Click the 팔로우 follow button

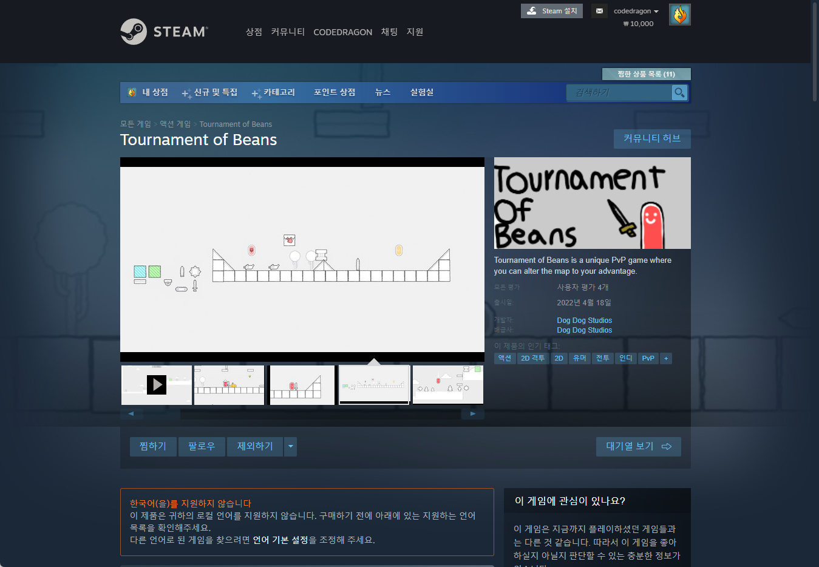[x=202, y=446]
